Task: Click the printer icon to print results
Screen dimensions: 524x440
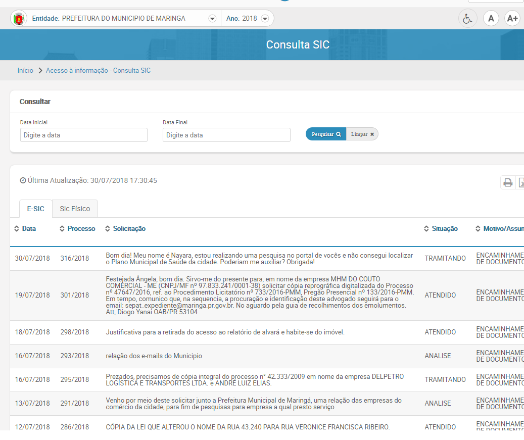Action: click(x=508, y=182)
